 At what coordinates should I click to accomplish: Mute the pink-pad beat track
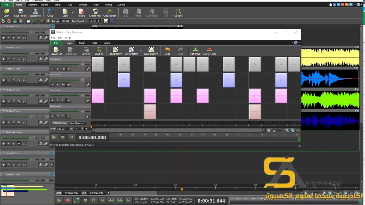click(x=53, y=101)
